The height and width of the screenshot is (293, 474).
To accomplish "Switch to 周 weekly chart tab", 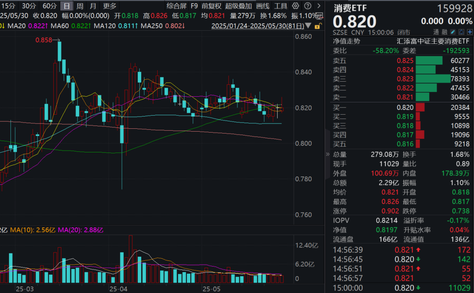I will point(80,6).
